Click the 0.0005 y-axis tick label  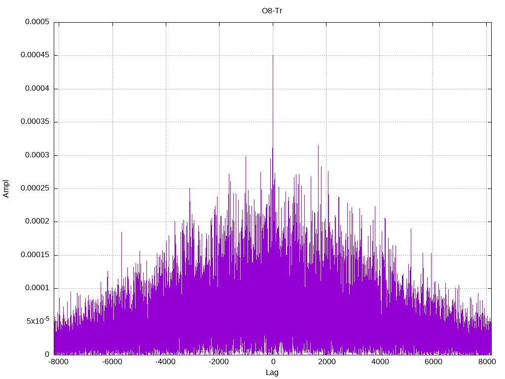tap(37, 22)
